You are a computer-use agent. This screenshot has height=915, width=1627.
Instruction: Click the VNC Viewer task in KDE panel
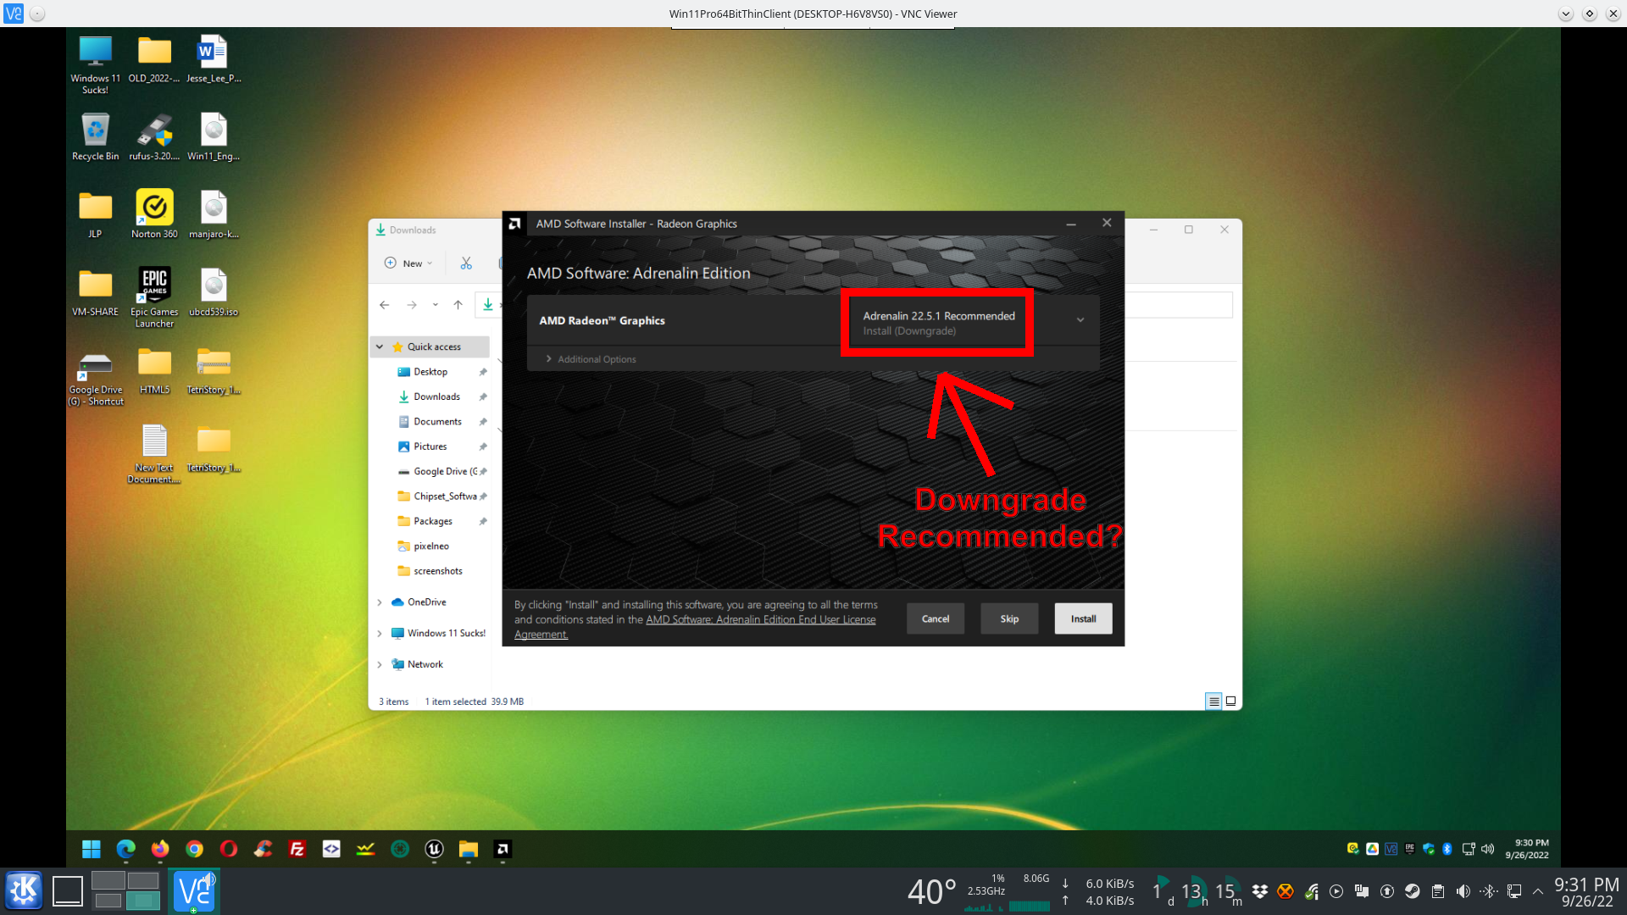(194, 891)
